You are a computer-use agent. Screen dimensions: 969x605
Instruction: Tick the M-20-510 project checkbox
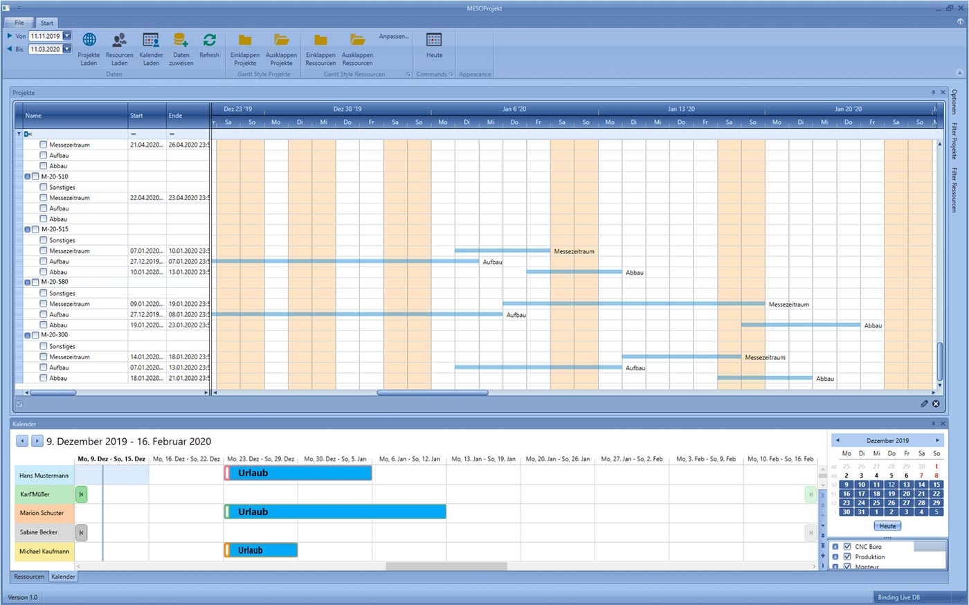click(35, 177)
